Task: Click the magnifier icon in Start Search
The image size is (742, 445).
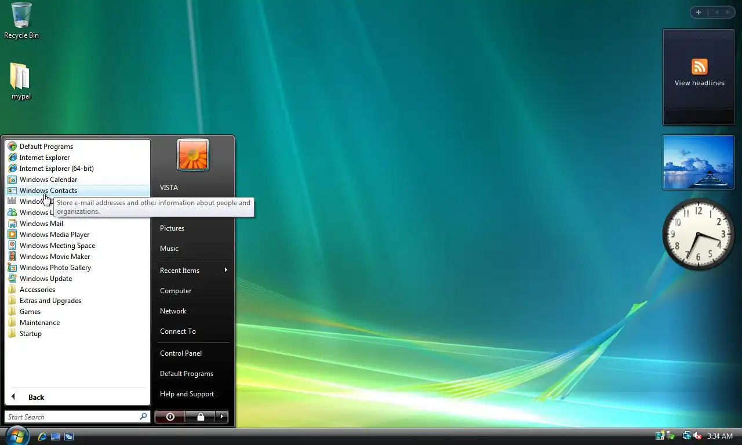Action: coord(143,417)
